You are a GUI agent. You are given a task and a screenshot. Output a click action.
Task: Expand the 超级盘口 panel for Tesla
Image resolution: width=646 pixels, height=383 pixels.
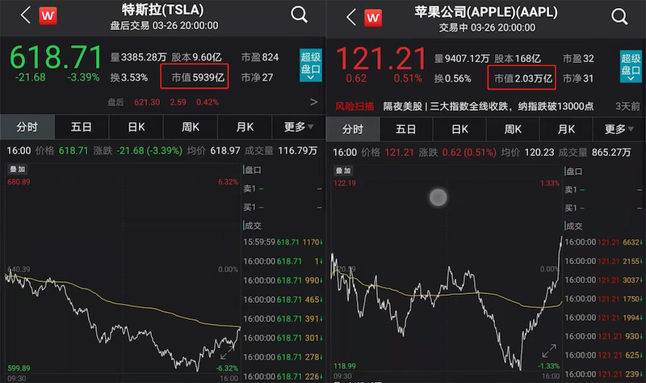310,65
